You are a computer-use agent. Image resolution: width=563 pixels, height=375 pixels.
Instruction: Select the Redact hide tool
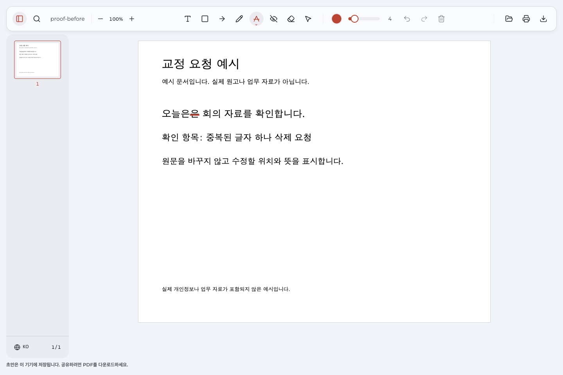coord(274,19)
